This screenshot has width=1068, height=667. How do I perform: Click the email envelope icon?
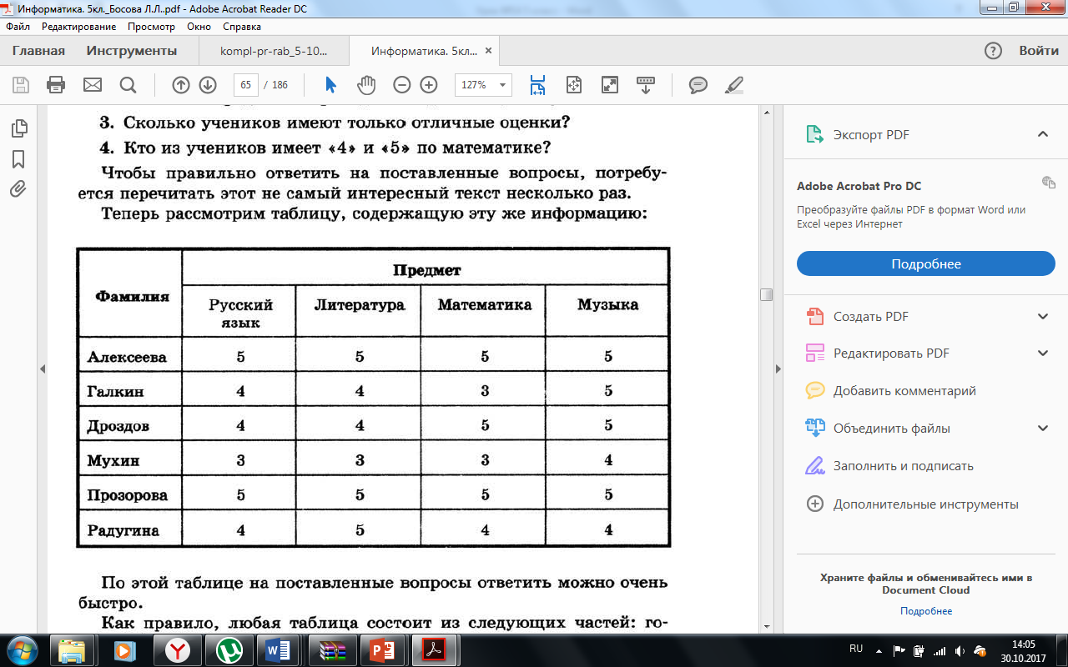(92, 84)
